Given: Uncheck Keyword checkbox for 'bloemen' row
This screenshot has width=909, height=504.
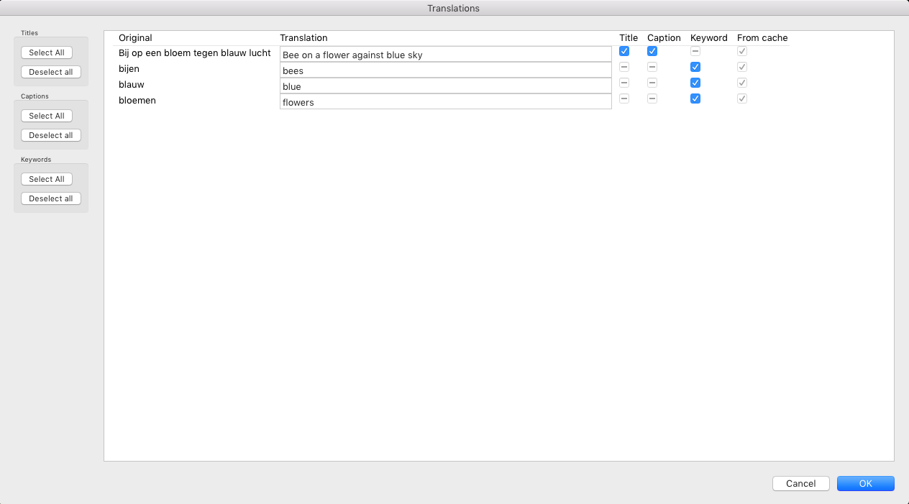Looking at the screenshot, I should tap(695, 98).
